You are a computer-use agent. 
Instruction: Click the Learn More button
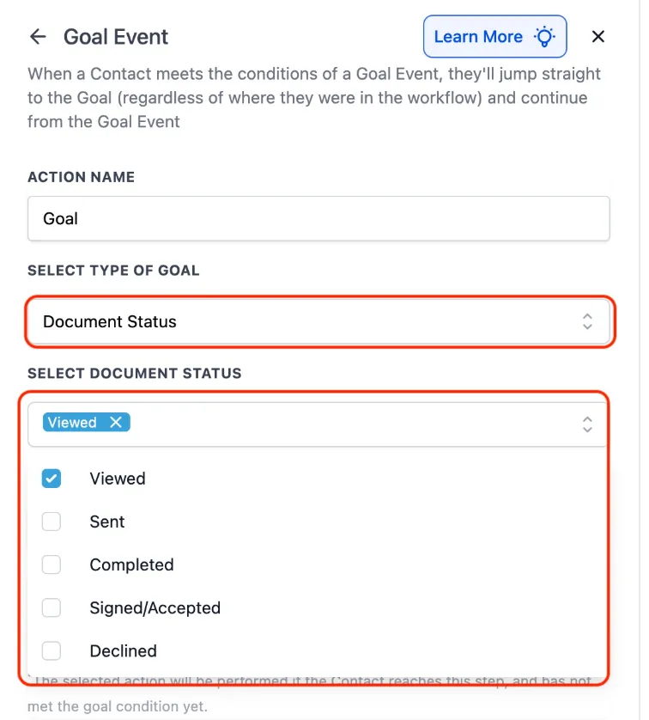[494, 36]
